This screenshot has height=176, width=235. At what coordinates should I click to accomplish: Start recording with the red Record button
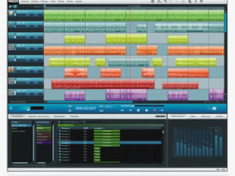point(155,111)
